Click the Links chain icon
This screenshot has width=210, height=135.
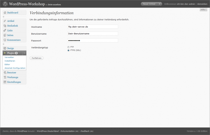coord(5,30)
